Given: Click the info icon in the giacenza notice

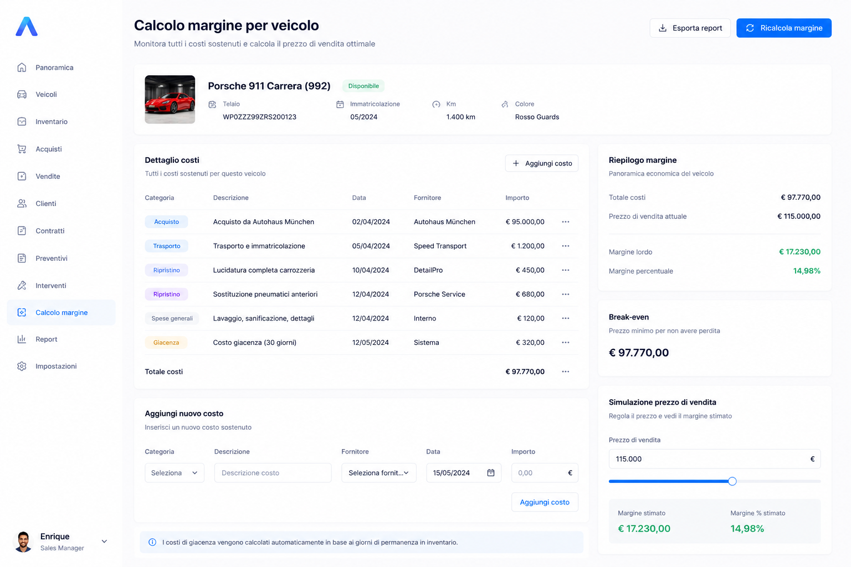Looking at the screenshot, I should (152, 542).
